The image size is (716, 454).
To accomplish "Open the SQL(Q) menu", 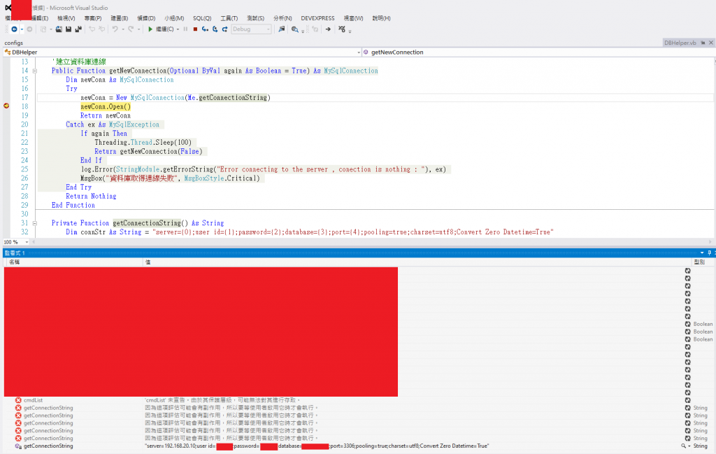I will coord(202,18).
